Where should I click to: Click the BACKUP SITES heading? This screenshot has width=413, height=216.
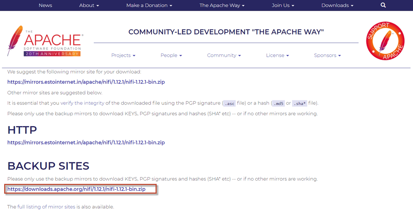coord(48,166)
